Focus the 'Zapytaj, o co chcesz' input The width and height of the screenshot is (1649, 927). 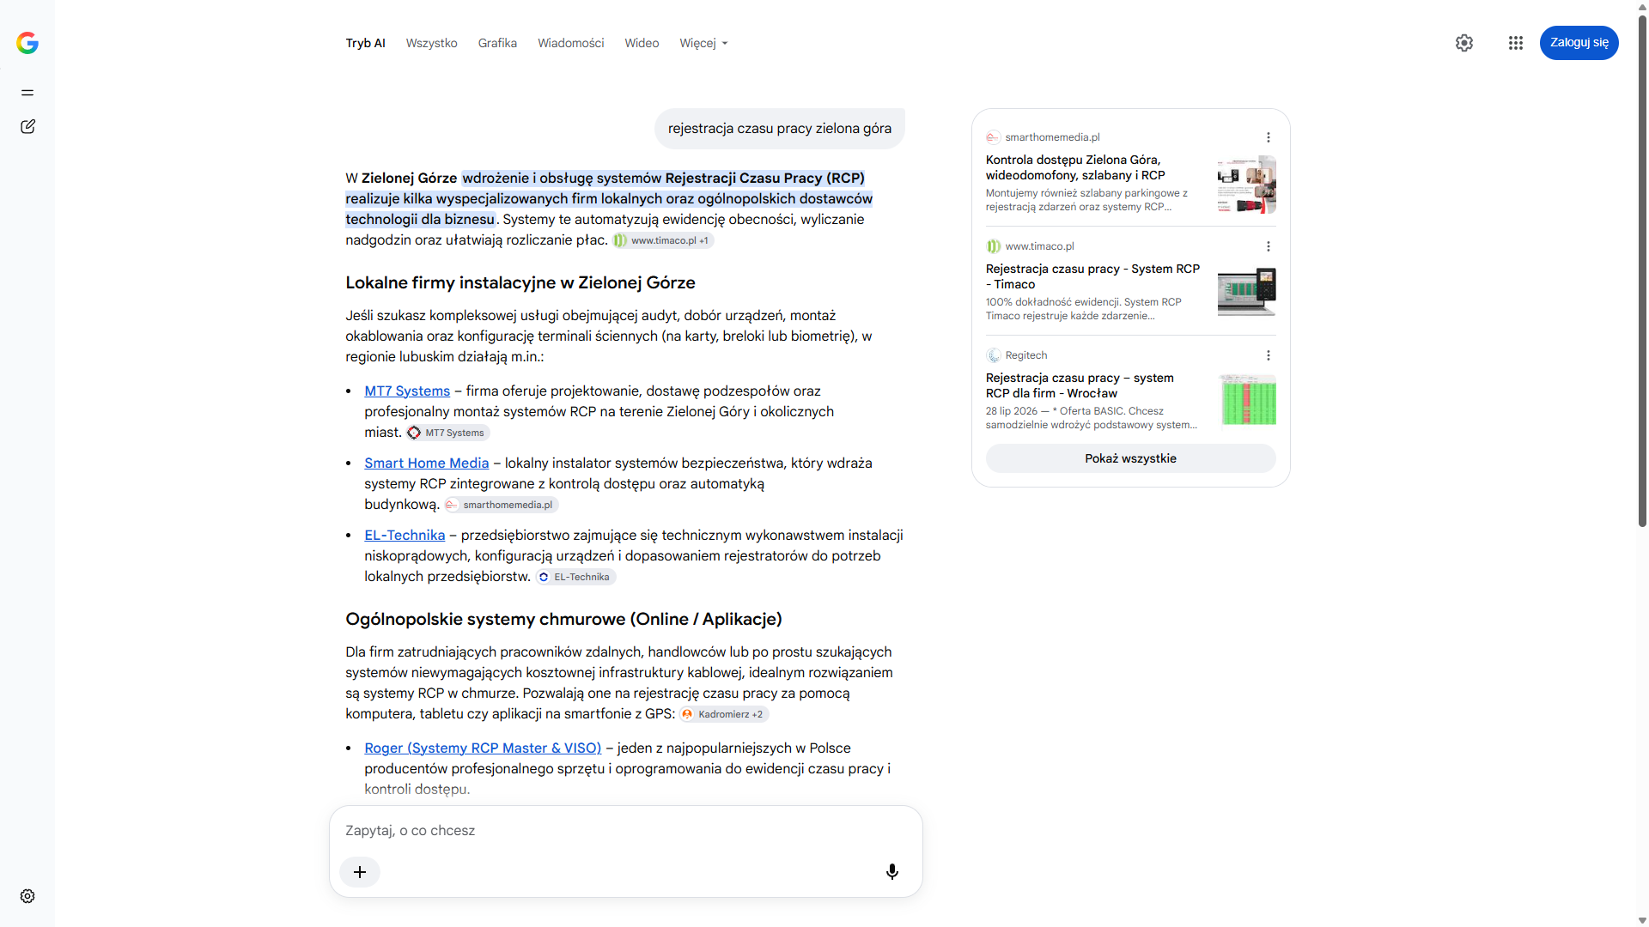pos(625,831)
